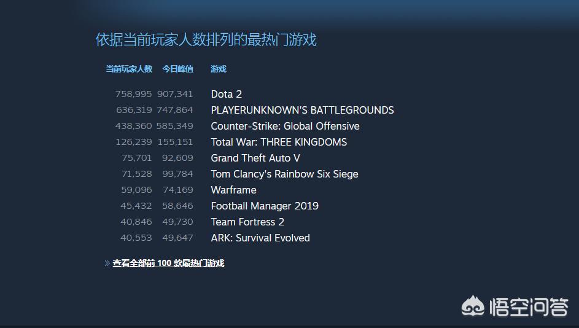
Task: Click the 悟空问答 watermark logo icon
Action: pyautogui.click(x=473, y=306)
